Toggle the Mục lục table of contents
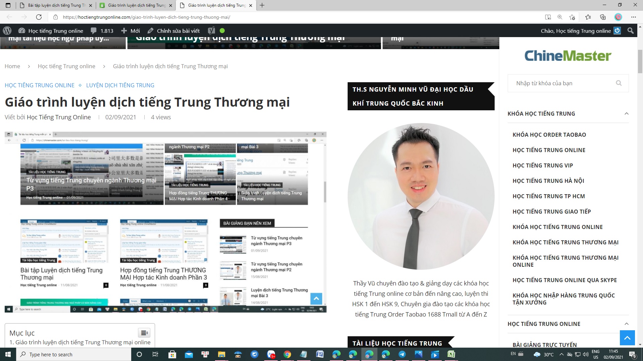The width and height of the screenshot is (643, 361). [x=144, y=333]
